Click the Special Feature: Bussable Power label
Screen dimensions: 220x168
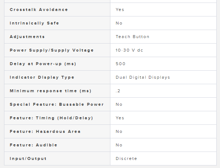click(56, 104)
